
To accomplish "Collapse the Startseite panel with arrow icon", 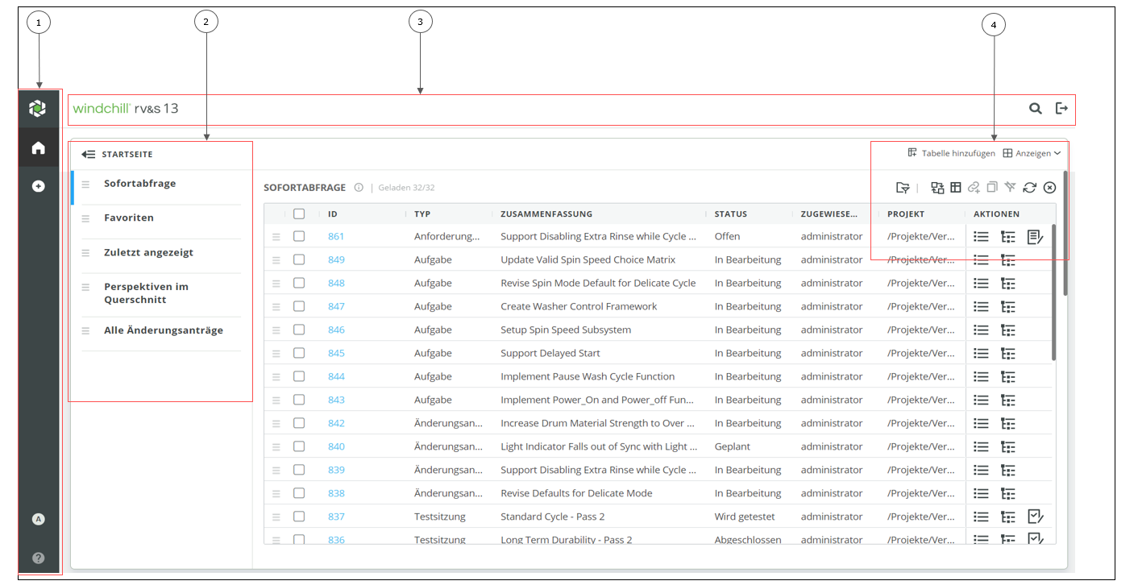I will coord(89,154).
